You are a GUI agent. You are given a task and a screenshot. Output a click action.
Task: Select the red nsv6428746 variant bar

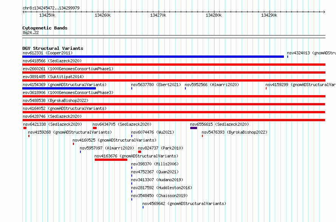coord(174,120)
